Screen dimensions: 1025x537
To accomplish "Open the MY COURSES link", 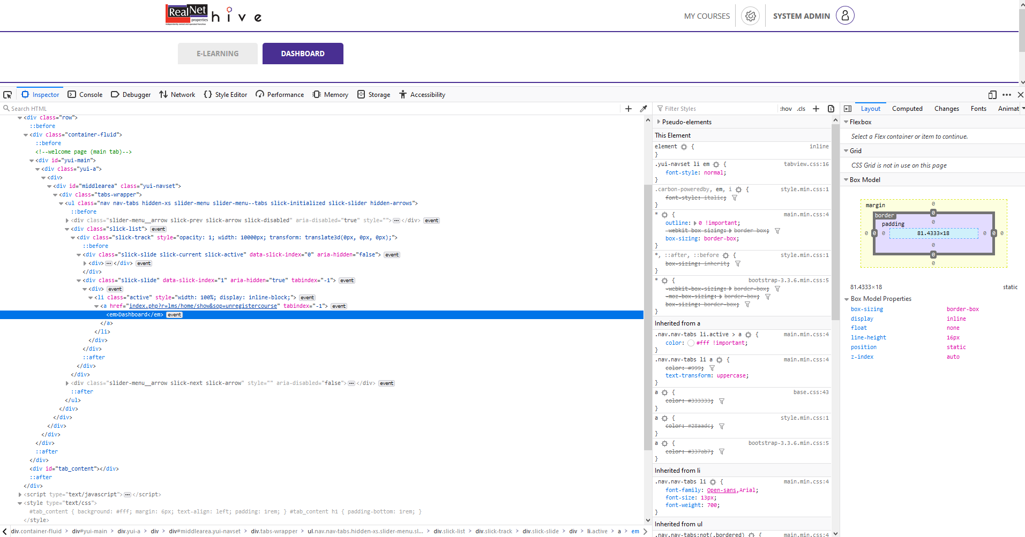I will tap(707, 16).
